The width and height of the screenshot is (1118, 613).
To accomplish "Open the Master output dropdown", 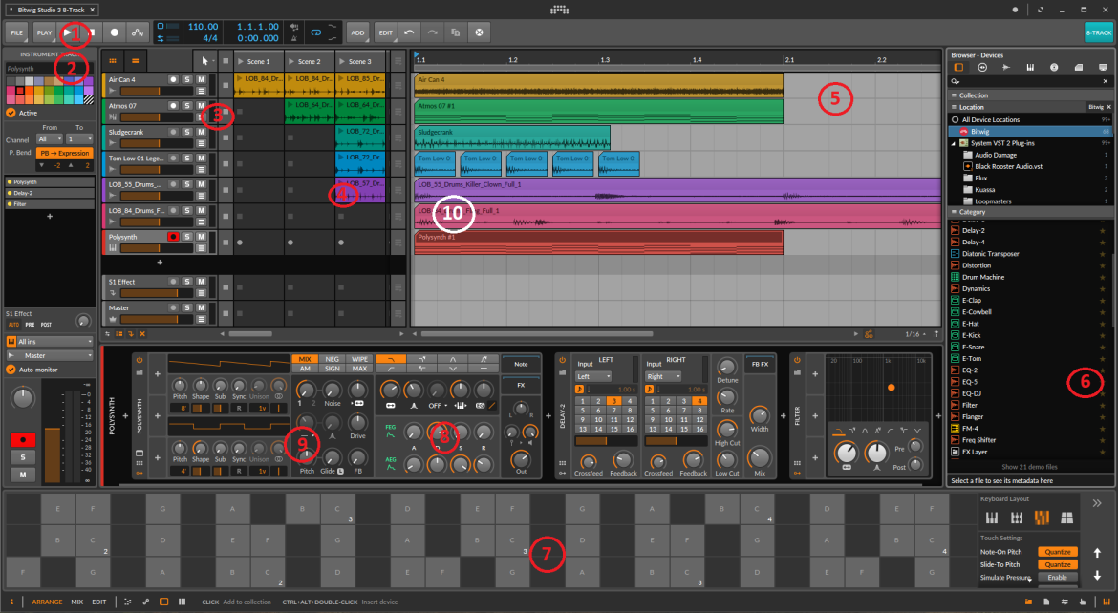I will click(50, 356).
